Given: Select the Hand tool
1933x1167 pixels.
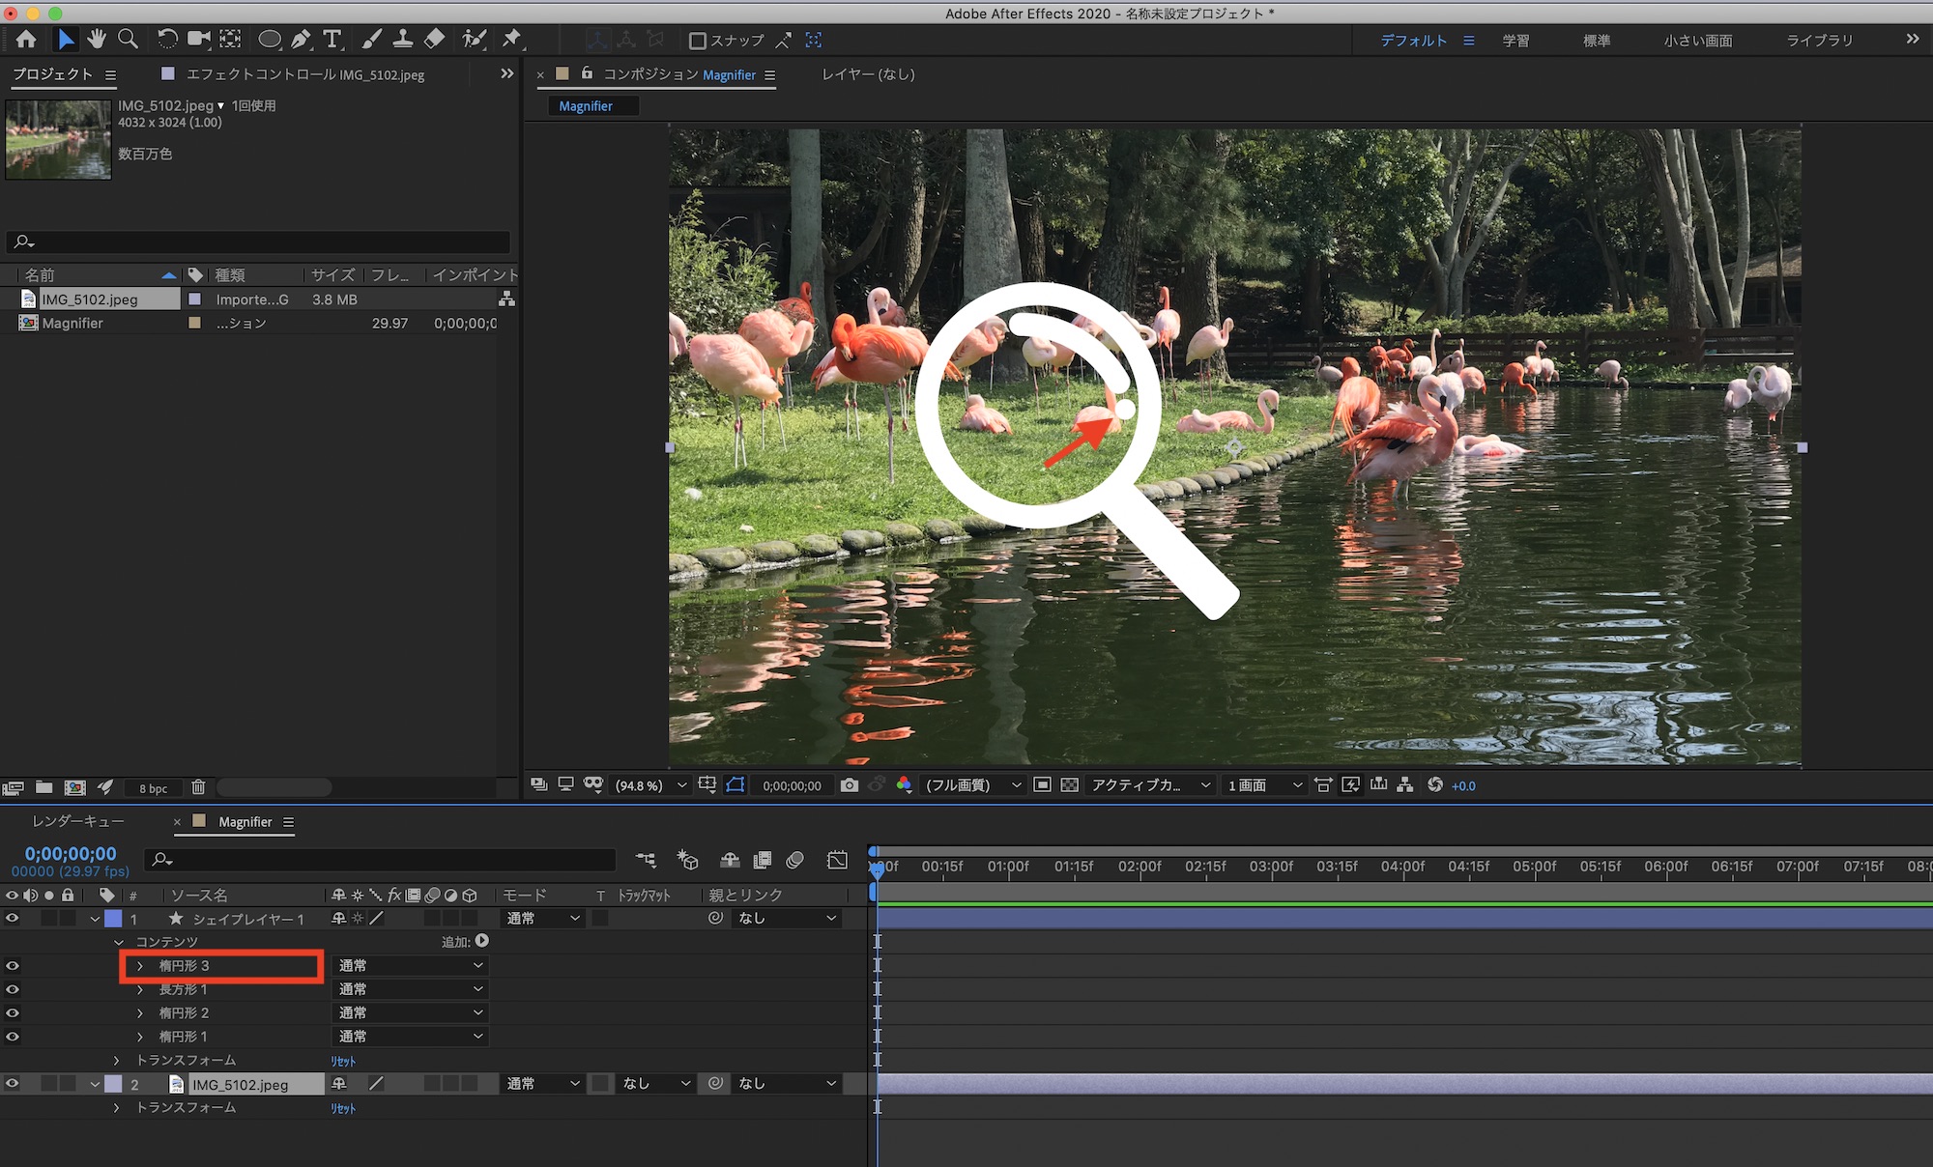Looking at the screenshot, I should click(96, 39).
